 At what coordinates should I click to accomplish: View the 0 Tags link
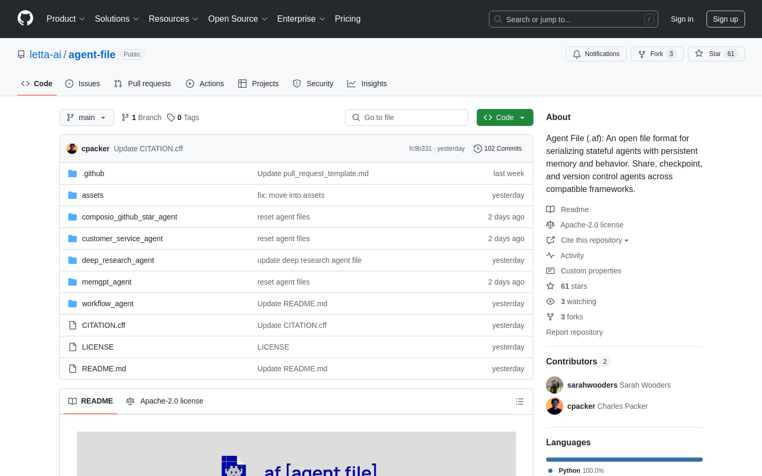(x=183, y=117)
